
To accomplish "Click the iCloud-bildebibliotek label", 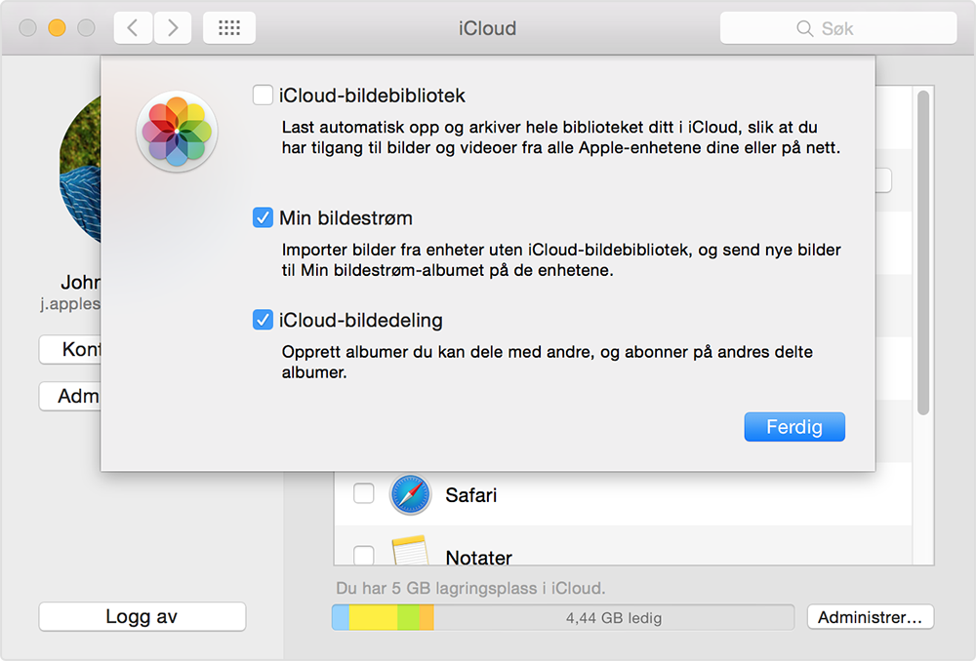I will click(x=372, y=96).
